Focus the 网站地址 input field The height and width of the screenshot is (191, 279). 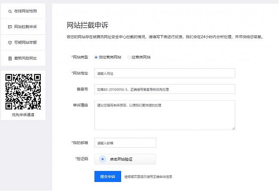165,73
